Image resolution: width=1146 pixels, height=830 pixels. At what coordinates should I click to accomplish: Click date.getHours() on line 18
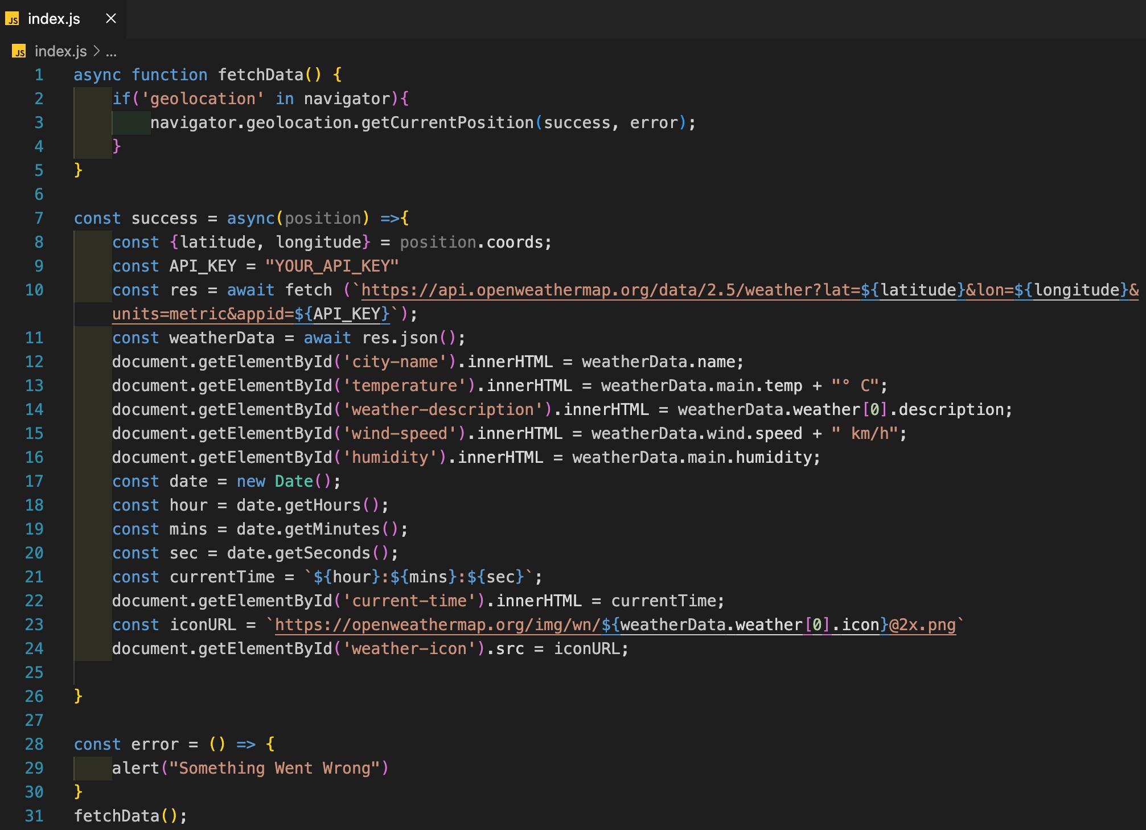click(x=308, y=506)
